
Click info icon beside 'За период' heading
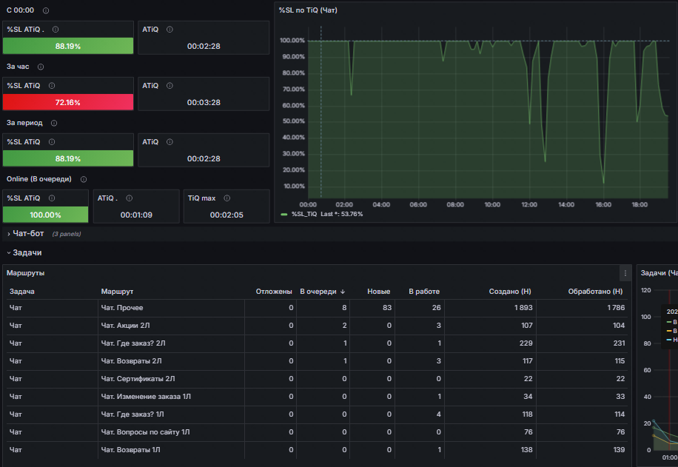pyautogui.click(x=54, y=123)
